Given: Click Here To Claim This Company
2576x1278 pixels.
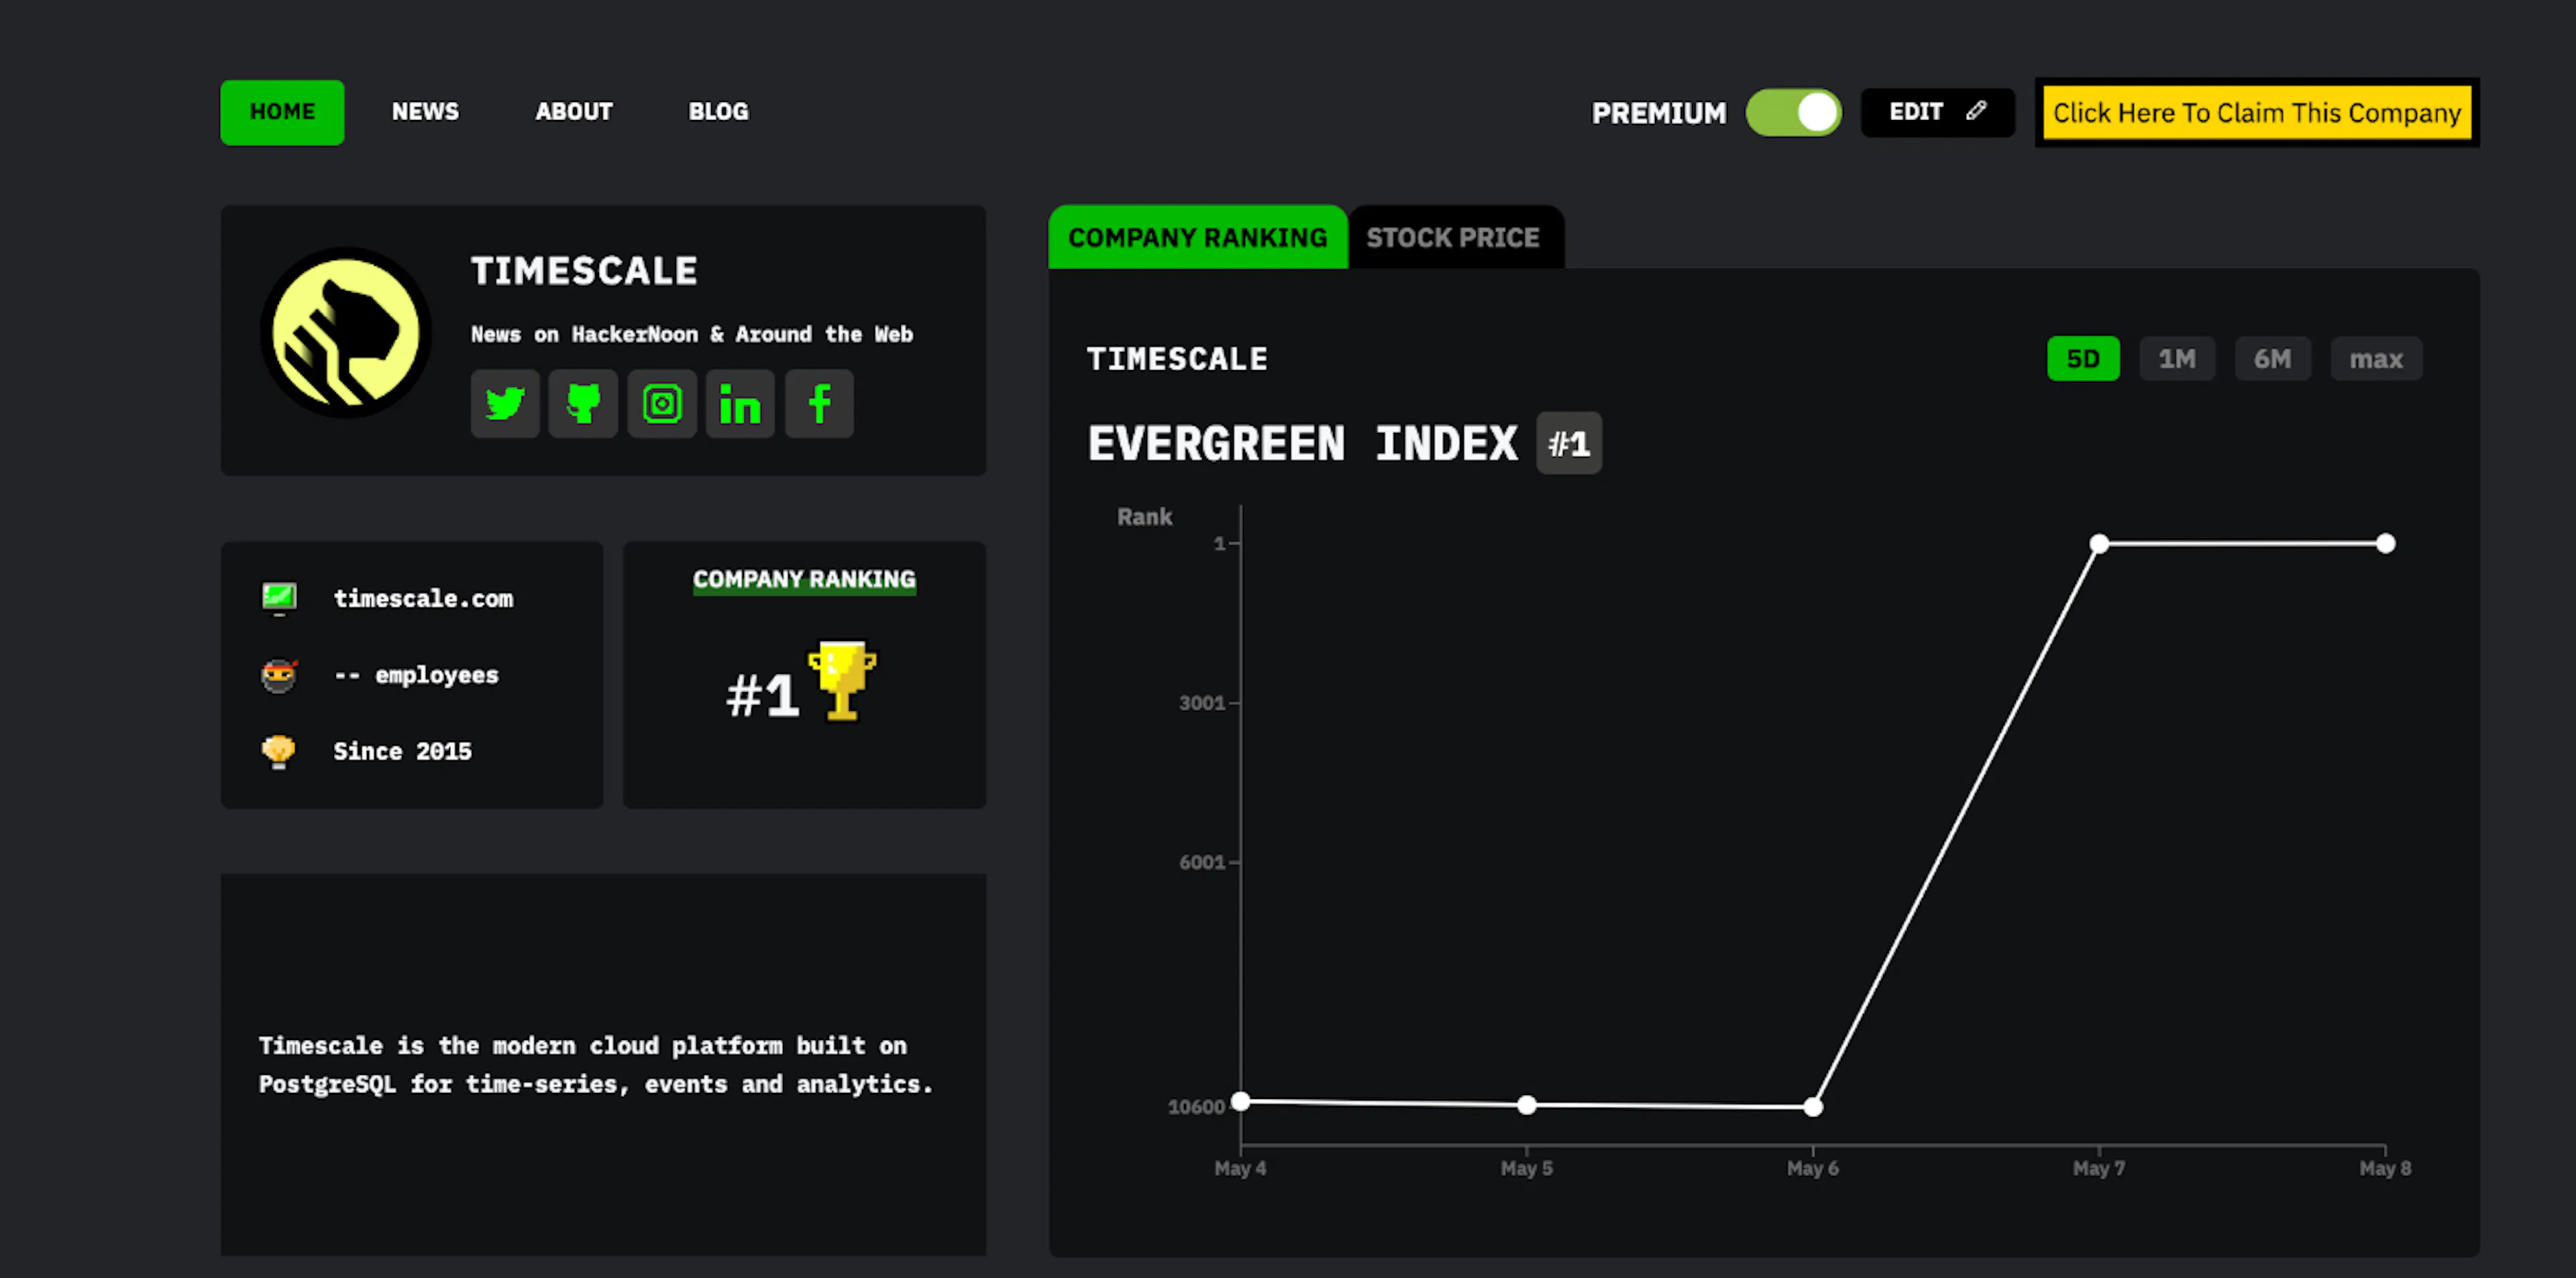Looking at the screenshot, I should tap(2257, 113).
